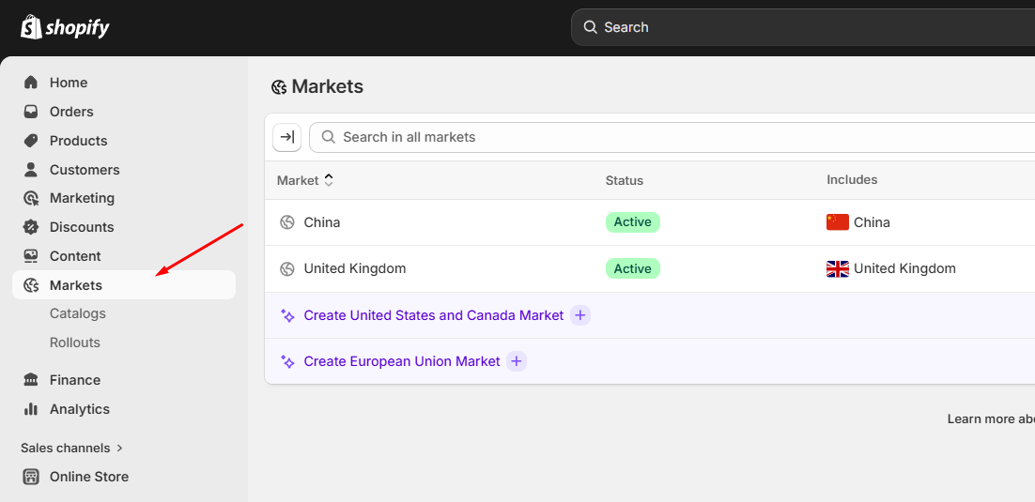Image resolution: width=1035 pixels, height=502 pixels.
Task: Select Markets in the sidebar
Action: tap(124, 285)
